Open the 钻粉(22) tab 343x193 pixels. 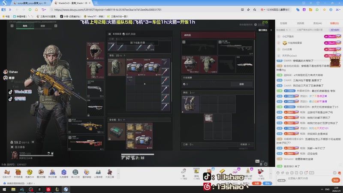click(x=334, y=23)
